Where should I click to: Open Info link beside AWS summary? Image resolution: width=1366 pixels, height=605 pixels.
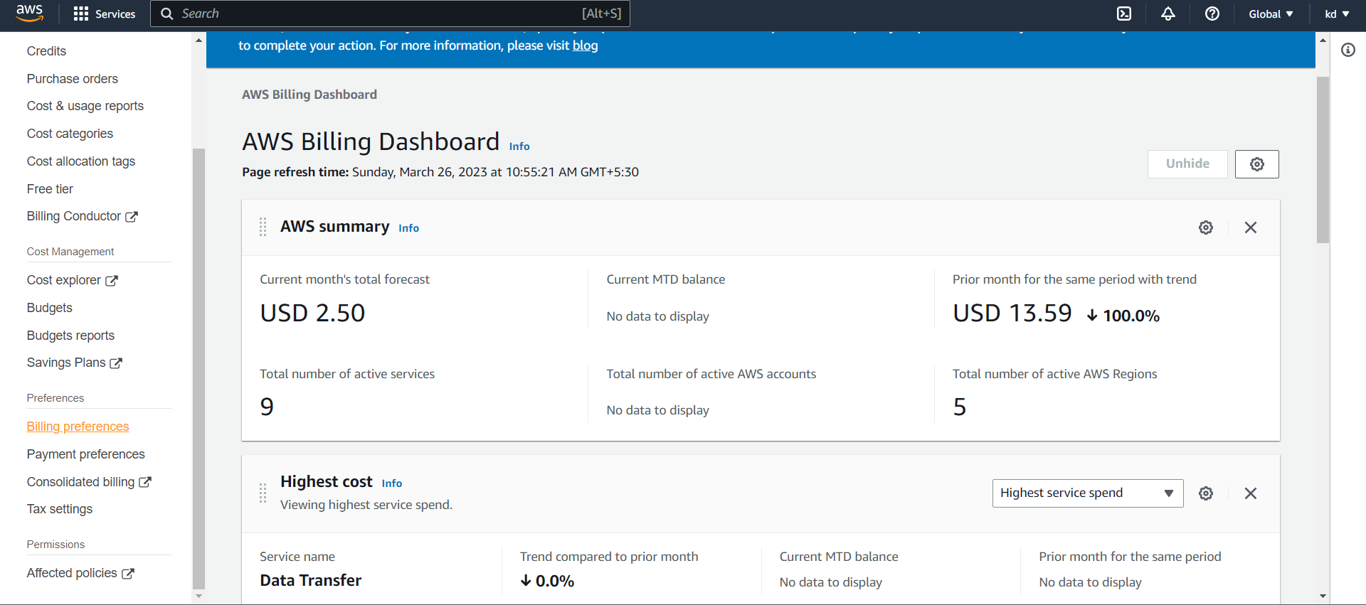[408, 228]
